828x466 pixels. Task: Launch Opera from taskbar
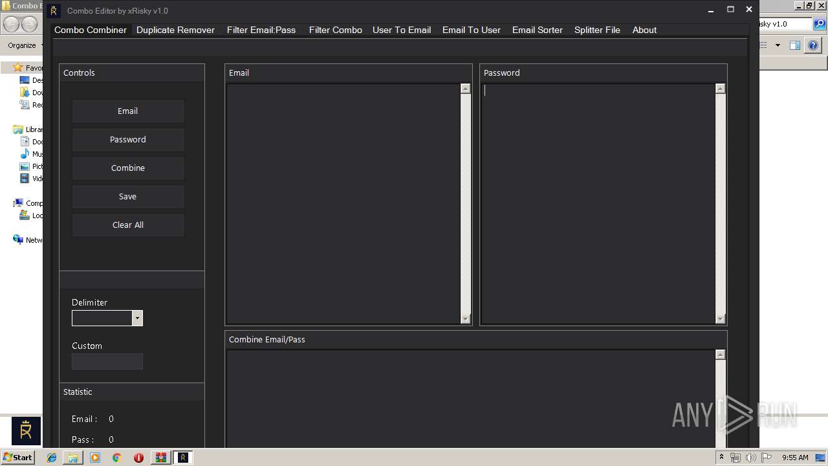pos(138,458)
